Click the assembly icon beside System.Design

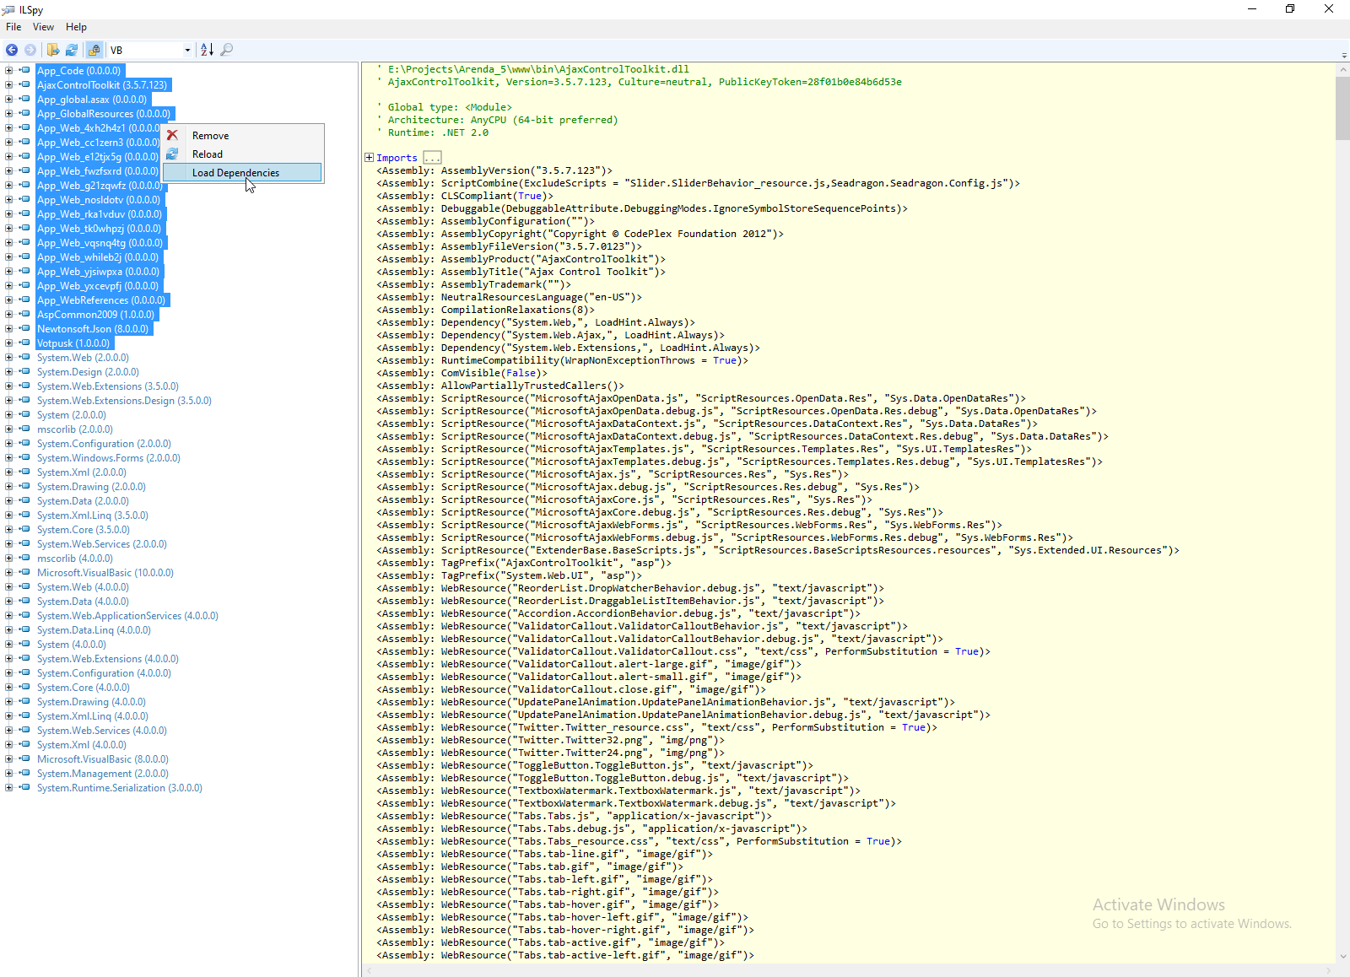[x=24, y=372]
